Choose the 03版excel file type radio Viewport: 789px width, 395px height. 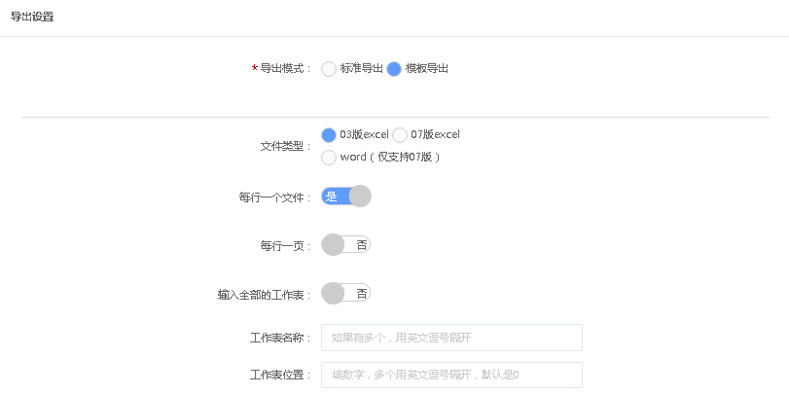point(329,135)
